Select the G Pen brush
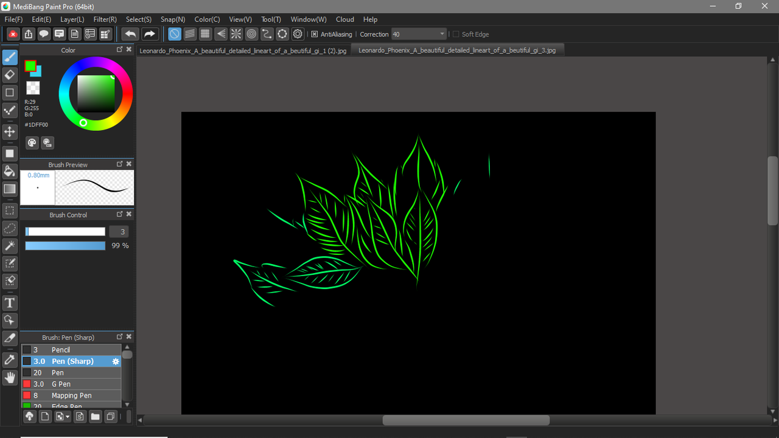This screenshot has width=779, height=438. click(x=71, y=384)
